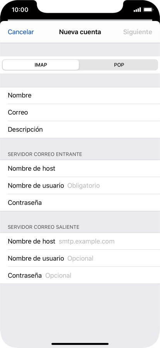Select outgoing Nombre de usuario Opcional field
The width and height of the screenshot is (160, 348).
(80, 258)
